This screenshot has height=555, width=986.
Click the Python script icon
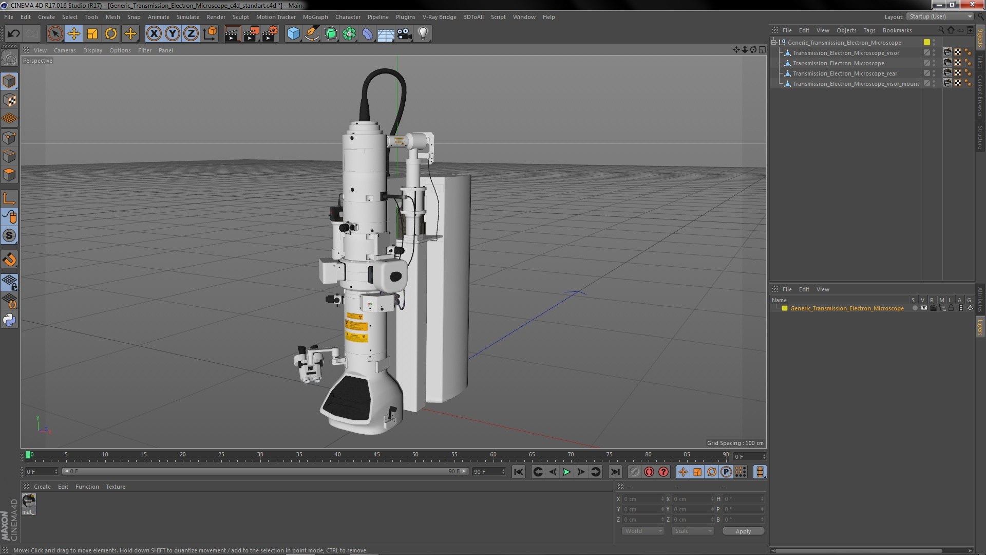click(9, 320)
